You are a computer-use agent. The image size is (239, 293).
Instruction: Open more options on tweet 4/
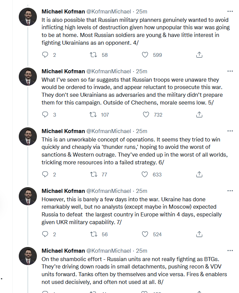[x=230, y=11]
